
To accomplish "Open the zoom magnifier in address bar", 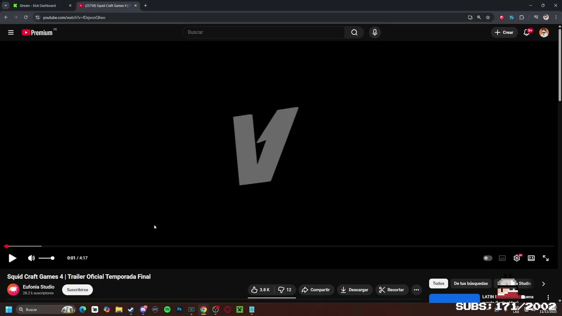I will 479,18.
